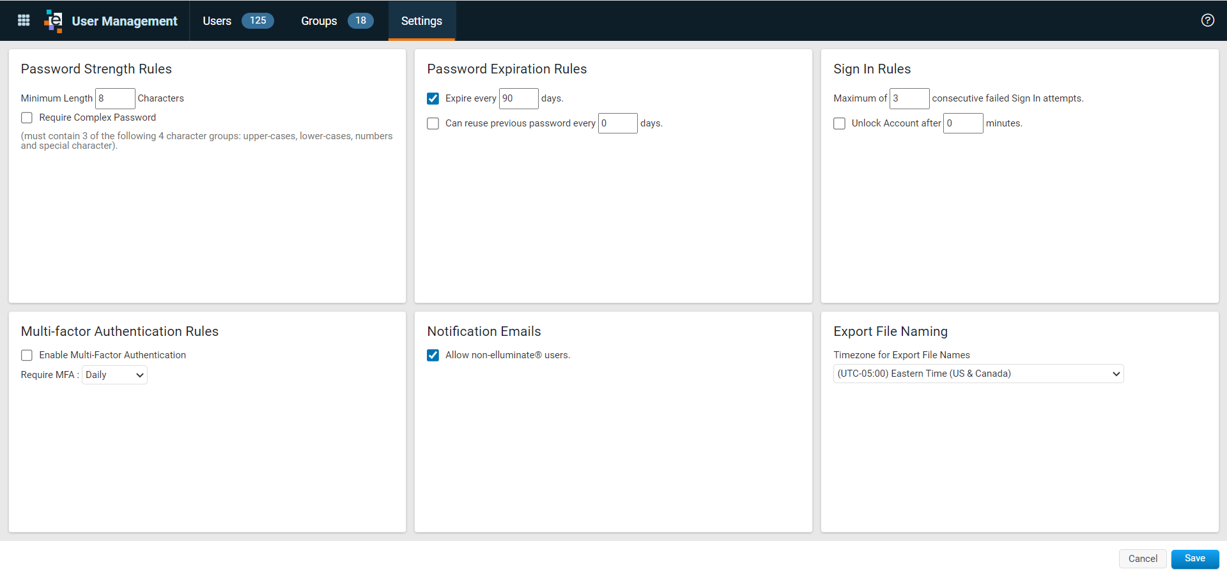Toggle Unlock Account after checkbox
This screenshot has width=1227, height=576.
tap(840, 123)
